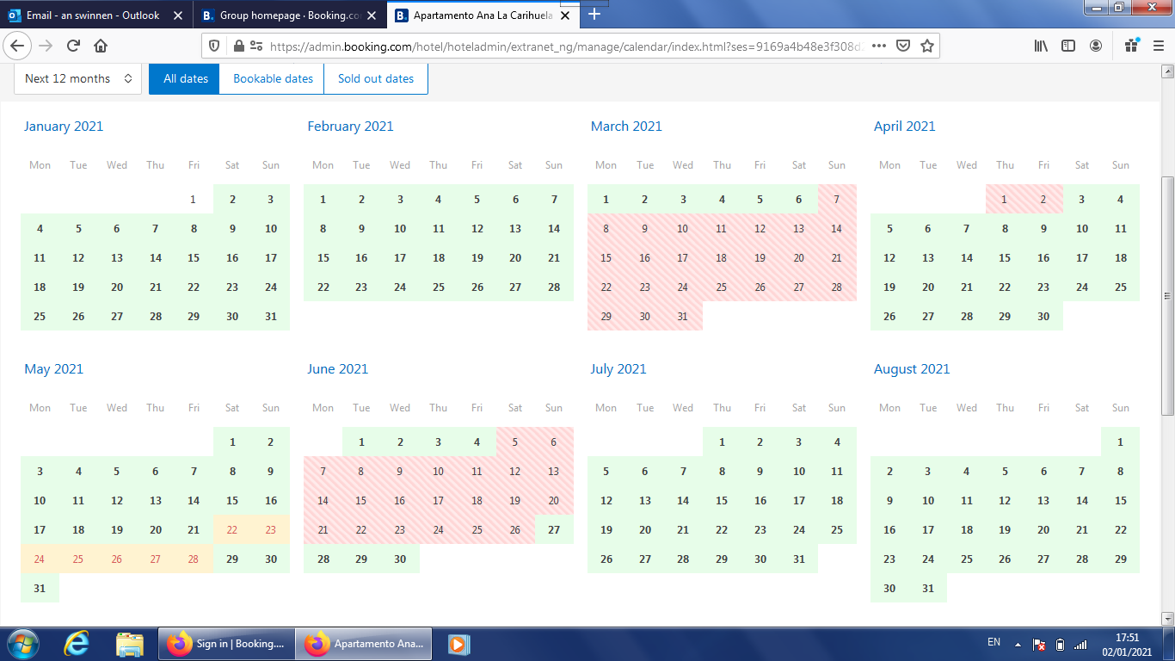Show hidden system tray icons
This screenshot has height=661, width=1175.
(1018, 644)
